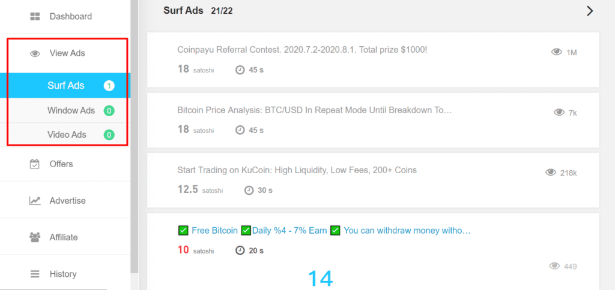The width and height of the screenshot is (615, 290).
Task: Click the clock icon on KuCoin ad
Action: [x=249, y=191]
